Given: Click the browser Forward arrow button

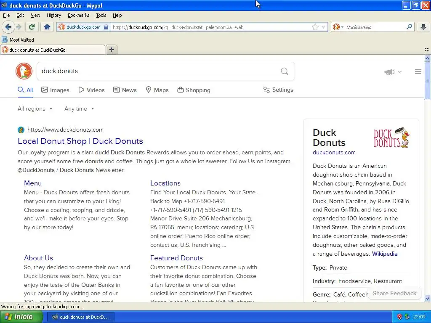Looking at the screenshot, I should point(19,27).
